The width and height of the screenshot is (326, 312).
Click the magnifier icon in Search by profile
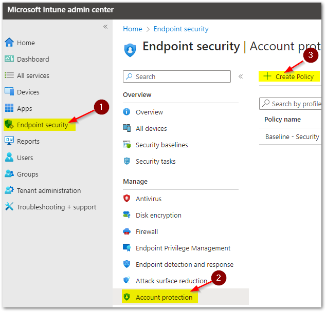(266, 103)
